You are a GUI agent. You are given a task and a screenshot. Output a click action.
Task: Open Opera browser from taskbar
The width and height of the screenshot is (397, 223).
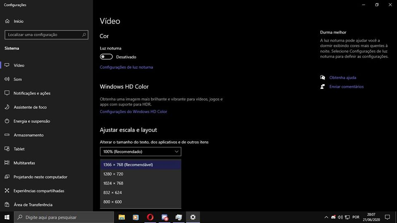(x=150, y=217)
